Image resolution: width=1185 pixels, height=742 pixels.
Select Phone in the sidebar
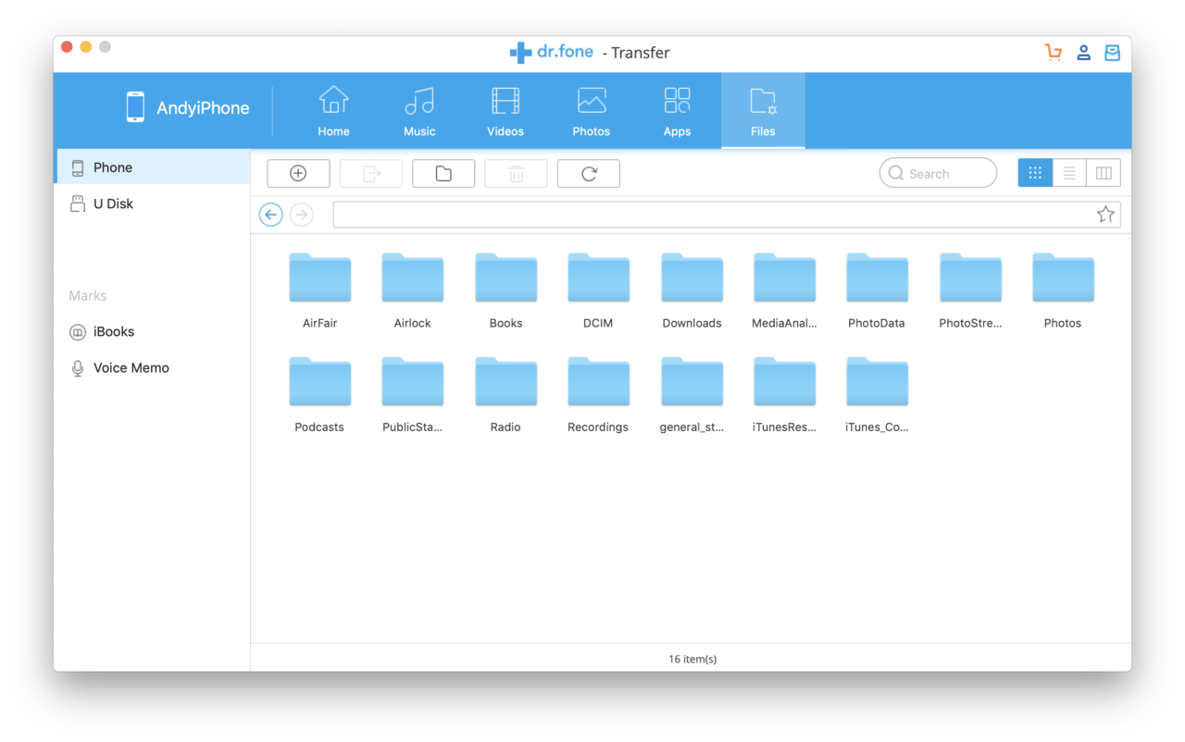(x=152, y=167)
